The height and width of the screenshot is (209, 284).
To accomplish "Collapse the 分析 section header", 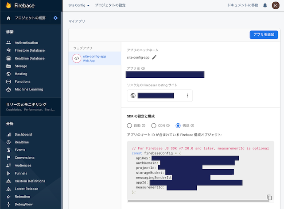I will click(10, 124).
